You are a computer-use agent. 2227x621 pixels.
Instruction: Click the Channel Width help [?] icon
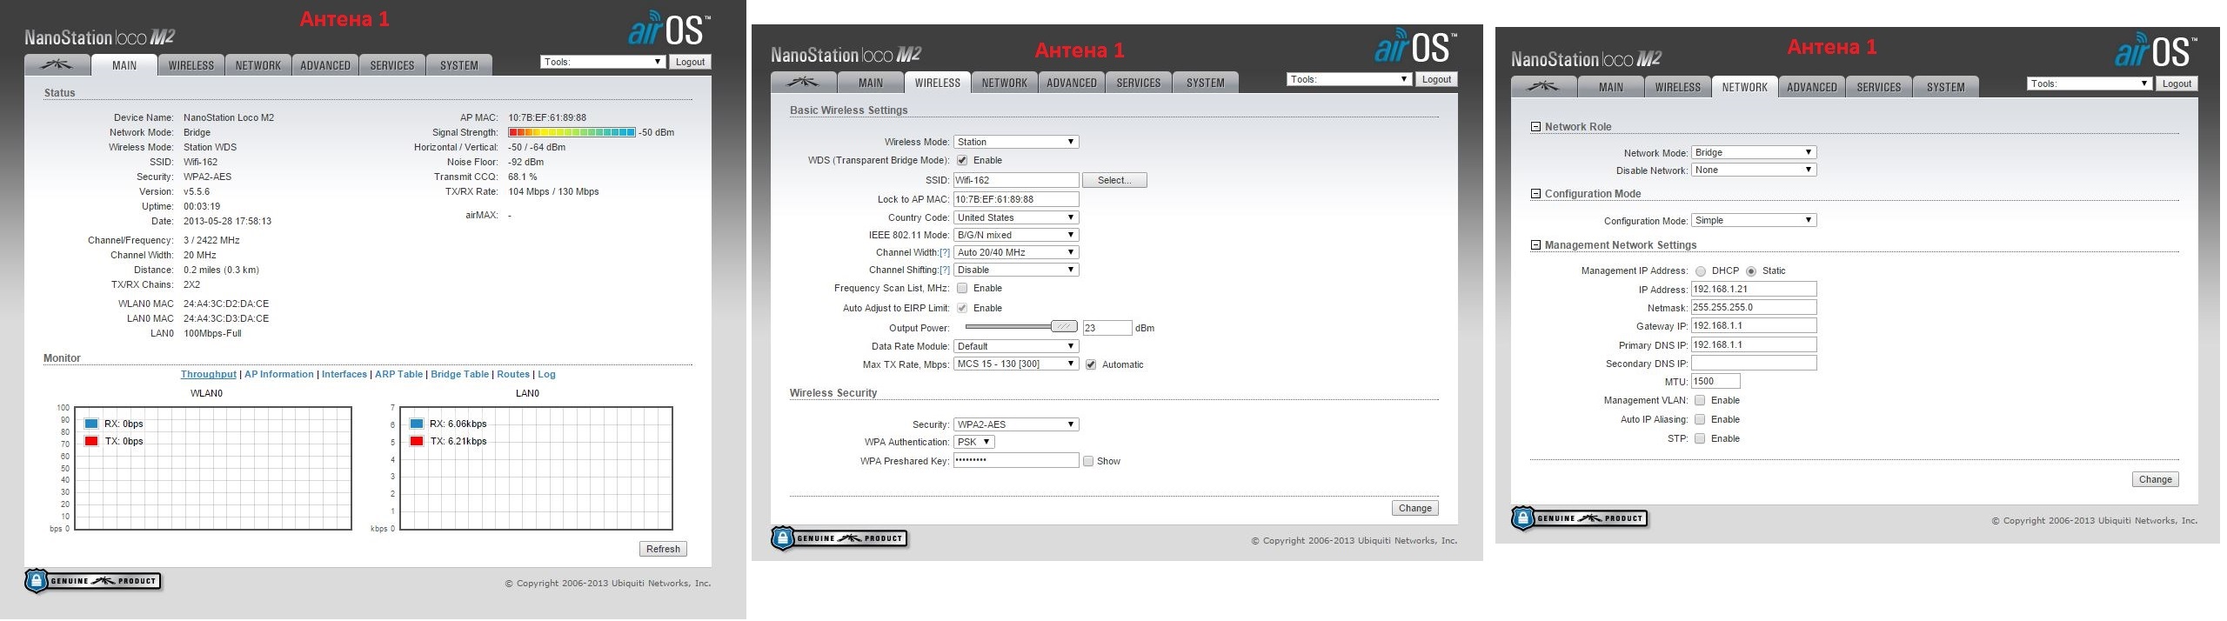pyautogui.click(x=944, y=252)
